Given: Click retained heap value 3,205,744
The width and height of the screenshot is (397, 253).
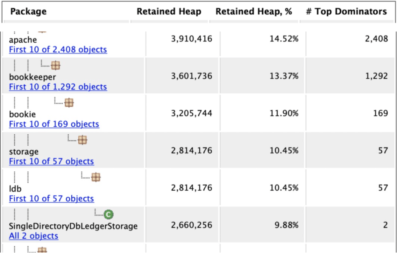Looking at the screenshot, I should tap(192, 113).
